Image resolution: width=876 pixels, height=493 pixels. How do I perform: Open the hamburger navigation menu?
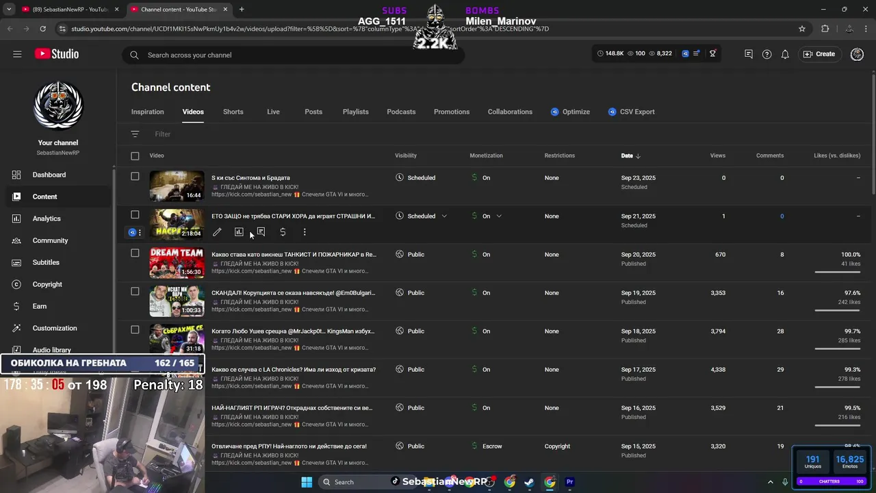(17, 54)
